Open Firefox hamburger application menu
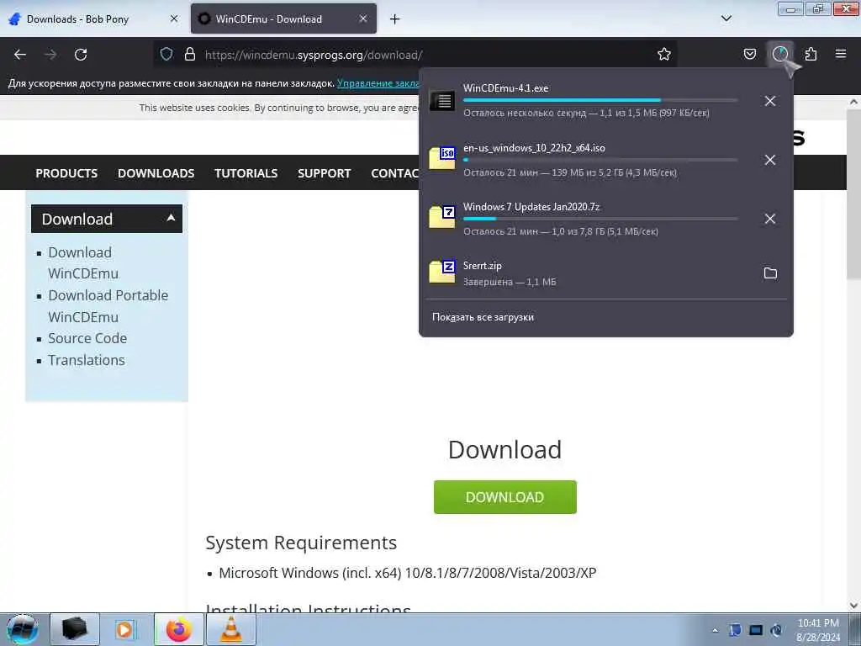 pos(841,54)
